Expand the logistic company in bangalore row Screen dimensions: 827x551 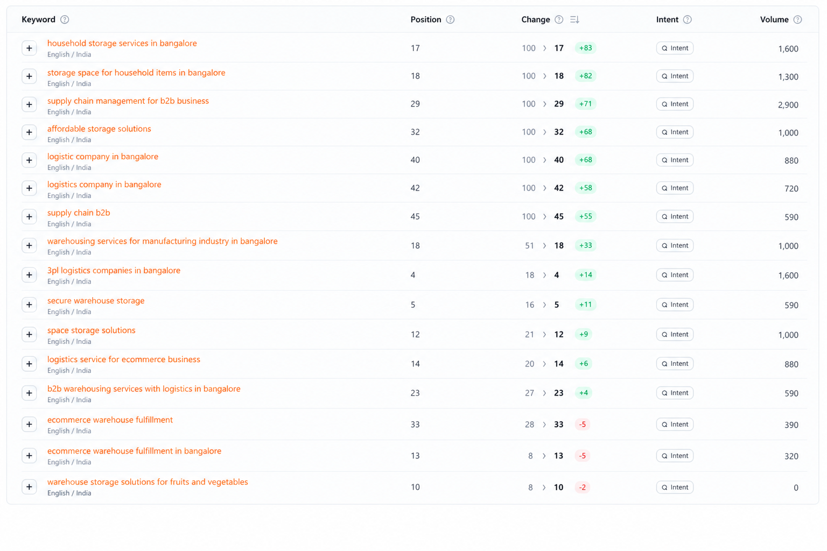click(x=29, y=160)
